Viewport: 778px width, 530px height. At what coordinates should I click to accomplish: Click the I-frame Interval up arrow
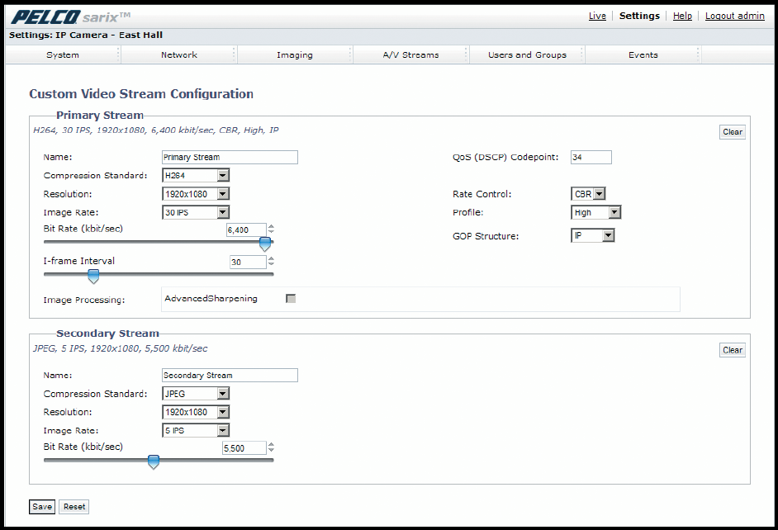click(272, 259)
